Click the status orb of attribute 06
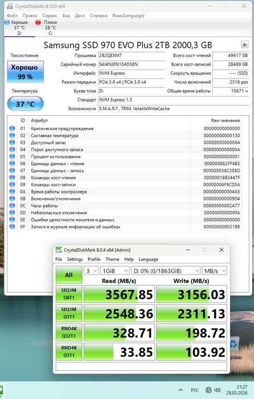The image size is (254, 399). [12, 164]
